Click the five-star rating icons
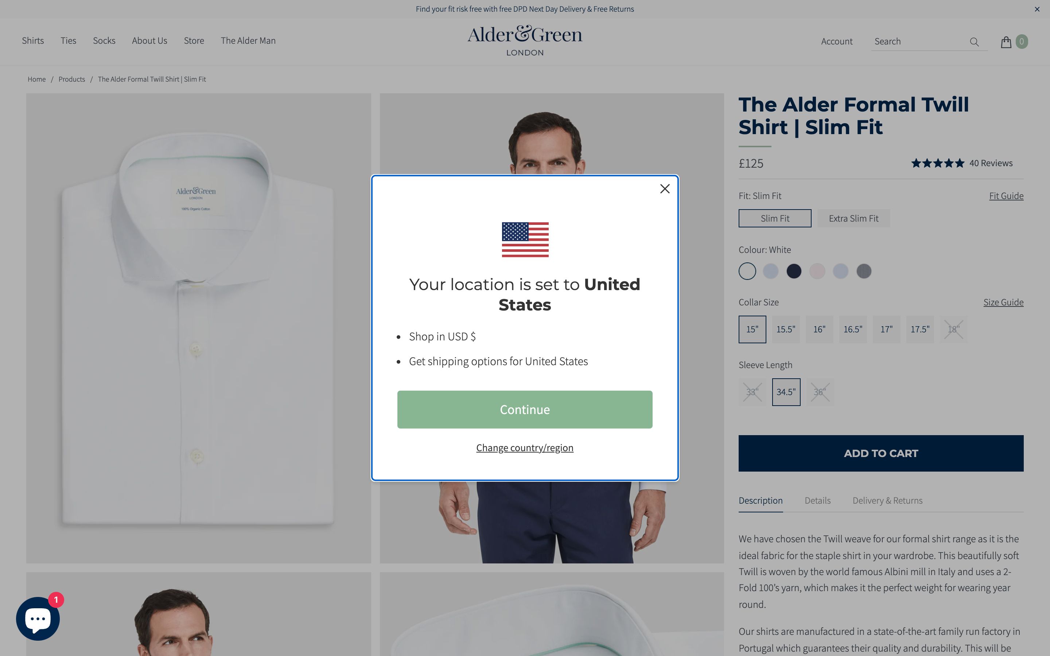 tap(938, 163)
